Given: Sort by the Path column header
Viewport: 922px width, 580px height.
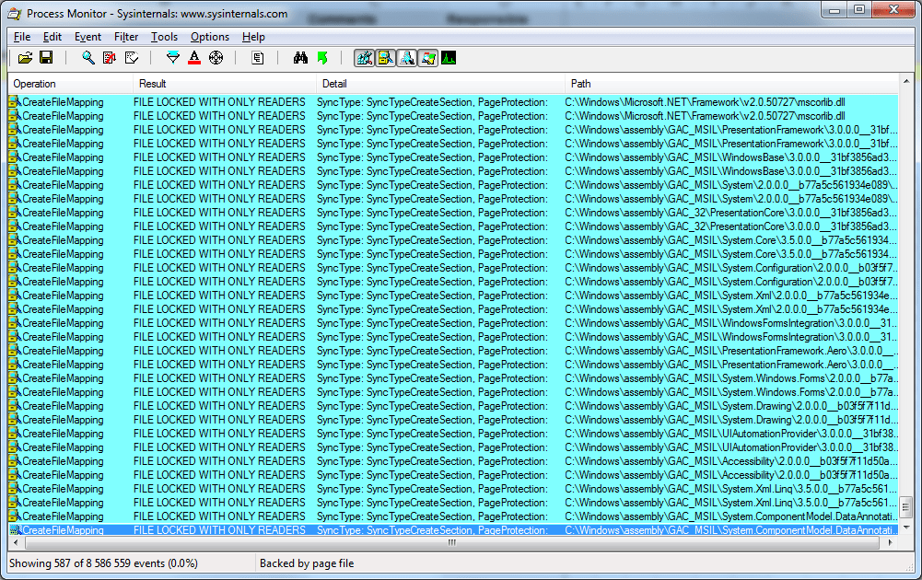Looking at the screenshot, I should coord(731,84).
